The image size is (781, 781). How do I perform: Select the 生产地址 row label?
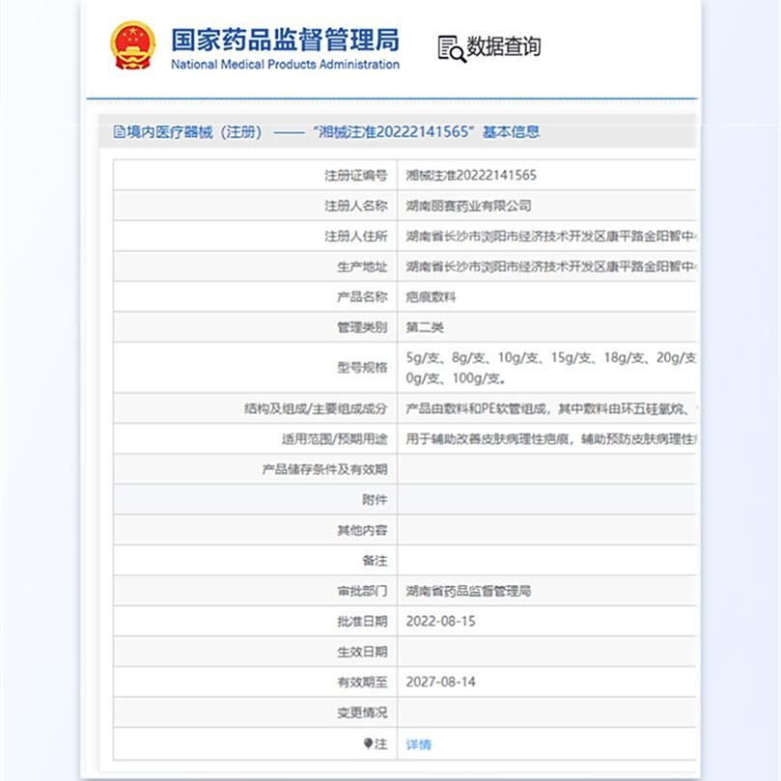coord(362,267)
